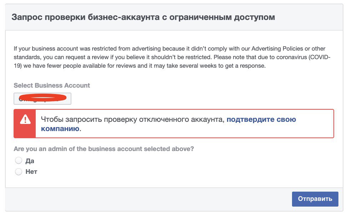
Task: Click the Чтобы запросить проверку alert message text
Action: click(133, 119)
